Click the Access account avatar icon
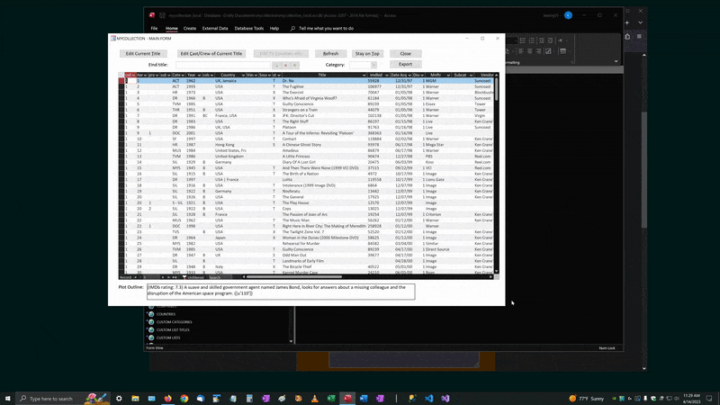Screen dimensions: 720x405 pyautogui.click(x=568, y=15)
